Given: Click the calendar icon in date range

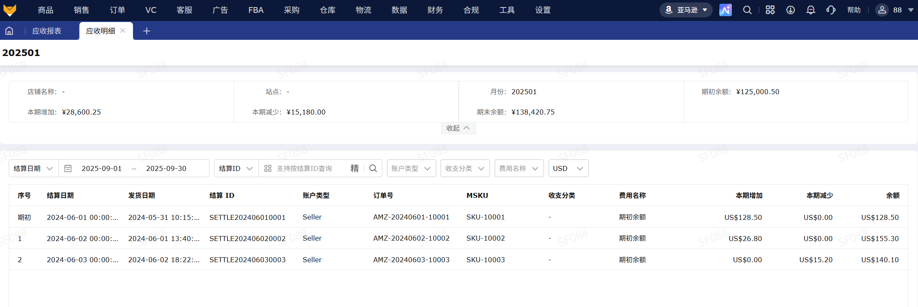Looking at the screenshot, I should coord(68,168).
